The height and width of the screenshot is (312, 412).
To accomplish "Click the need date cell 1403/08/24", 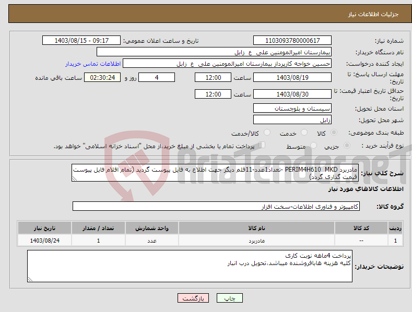I will point(45,241).
